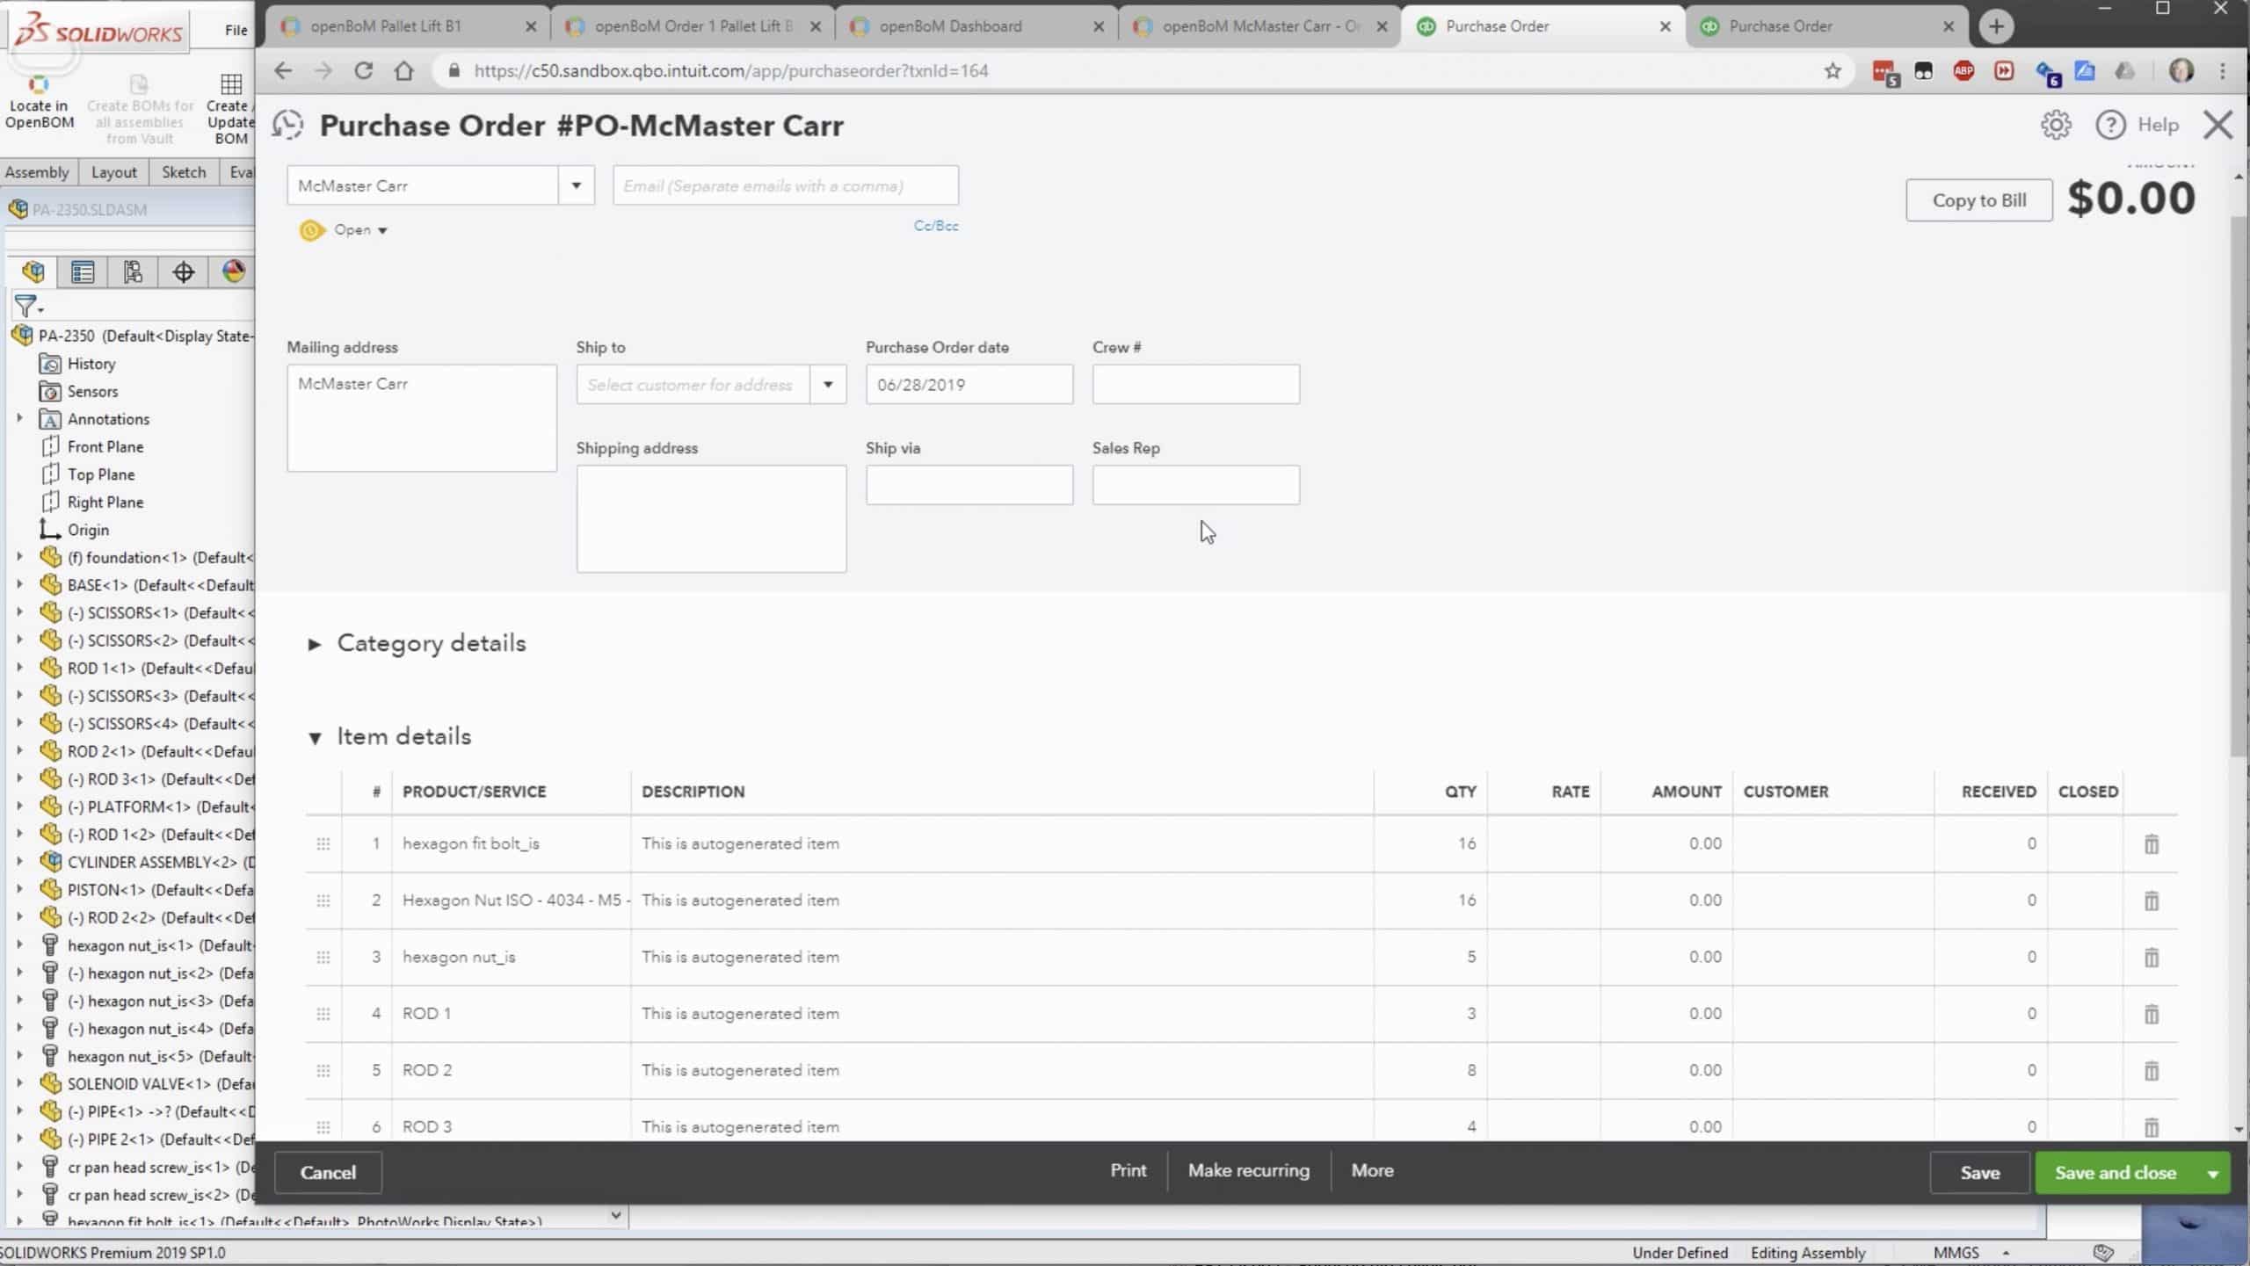
Task: Expand Annotations in feature tree
Action: pos(19,419)
